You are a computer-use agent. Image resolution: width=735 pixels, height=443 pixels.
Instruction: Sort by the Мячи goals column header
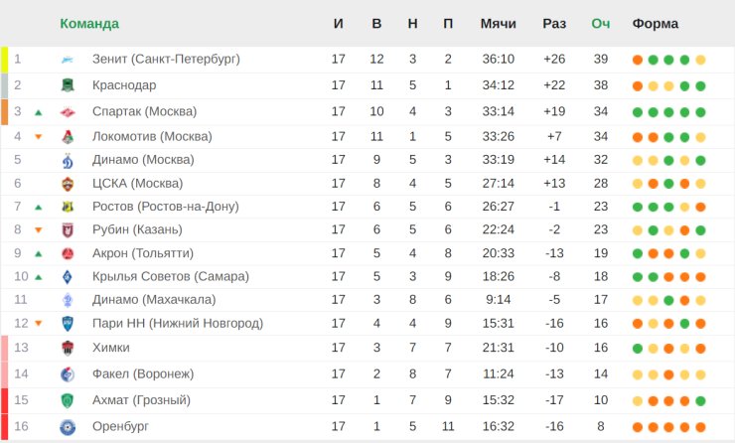tap(498, 24)
